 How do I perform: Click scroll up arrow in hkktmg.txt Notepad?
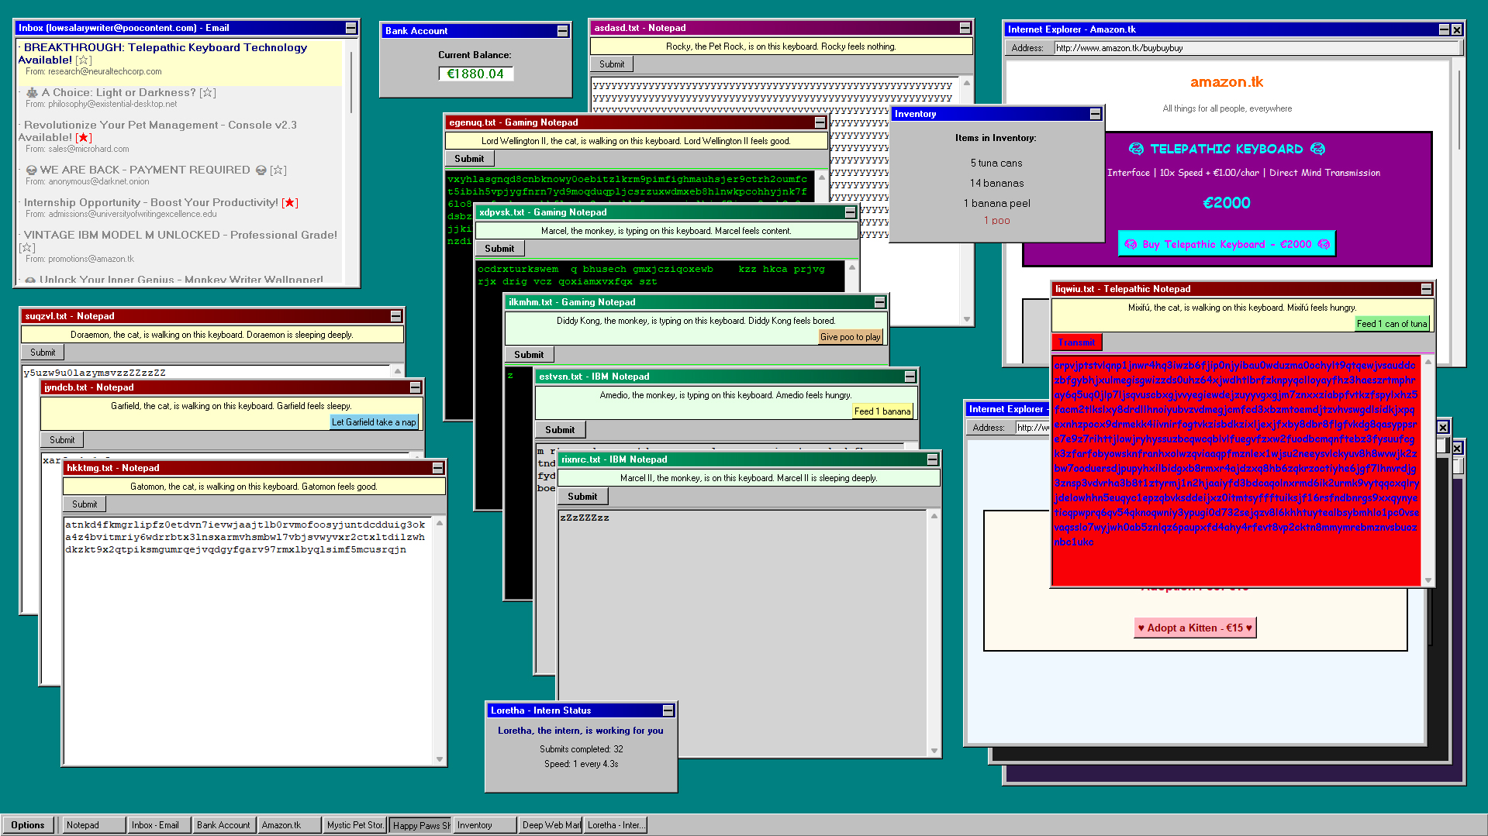pyautogui.click(x=440, y=524)
